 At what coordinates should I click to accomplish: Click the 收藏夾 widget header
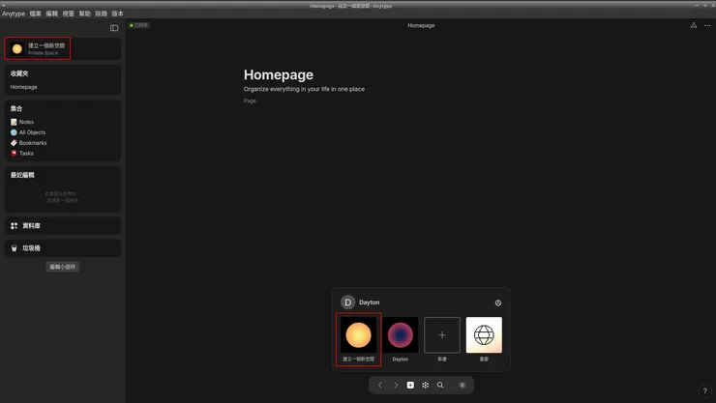point(19,73)
